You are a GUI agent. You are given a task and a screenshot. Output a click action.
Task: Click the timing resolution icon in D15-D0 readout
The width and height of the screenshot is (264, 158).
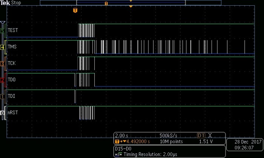119,154
